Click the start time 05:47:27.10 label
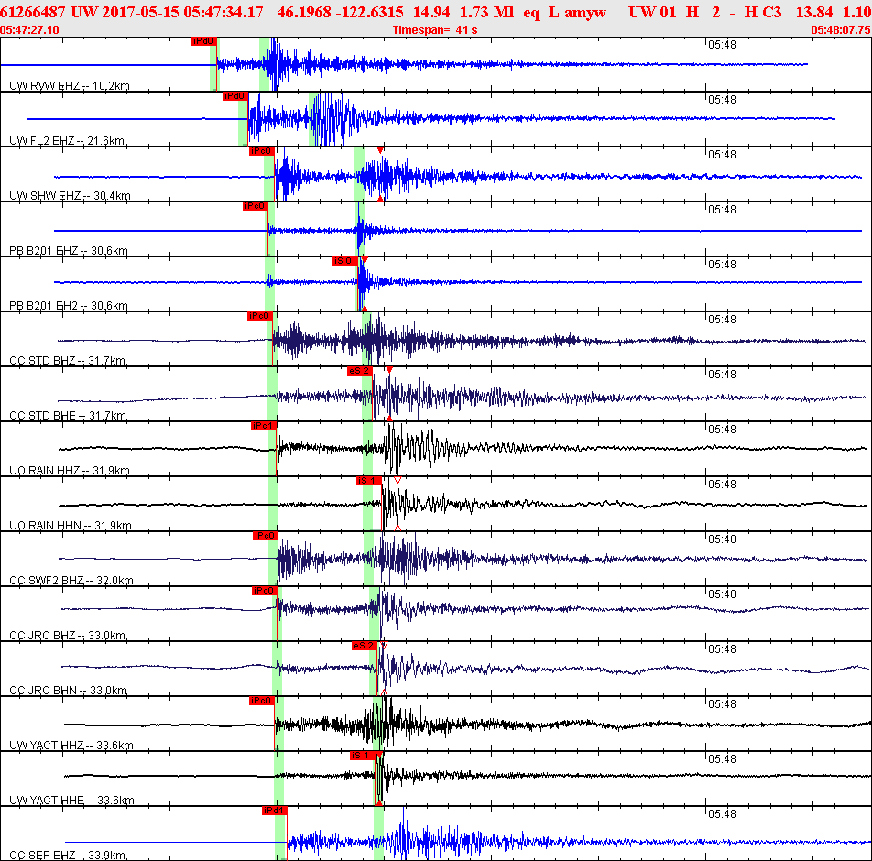This screenshot has height=861, width=872. point(30,30)
